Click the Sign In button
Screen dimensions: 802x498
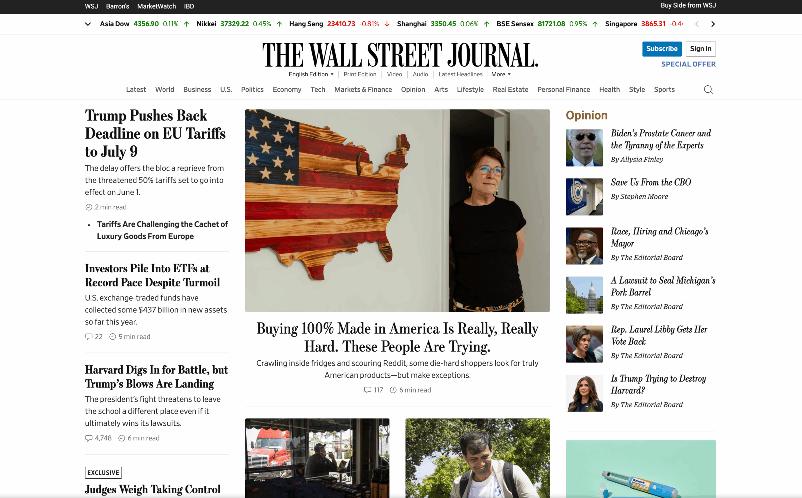pos(700,49)
